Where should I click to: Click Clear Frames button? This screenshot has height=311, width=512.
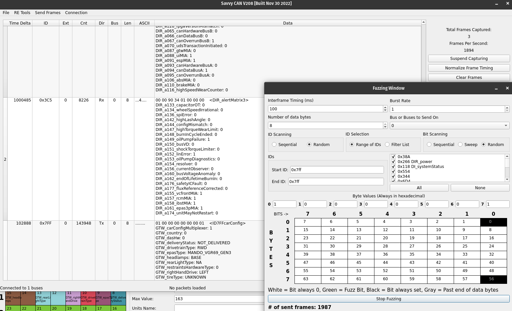(469, 78)
